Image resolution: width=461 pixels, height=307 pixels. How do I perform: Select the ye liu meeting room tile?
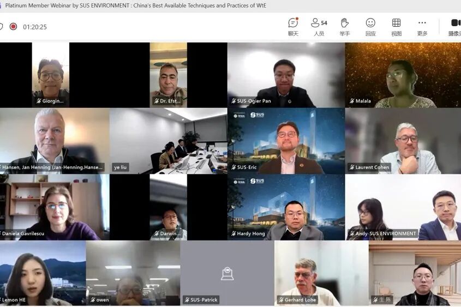click(169, 141)
